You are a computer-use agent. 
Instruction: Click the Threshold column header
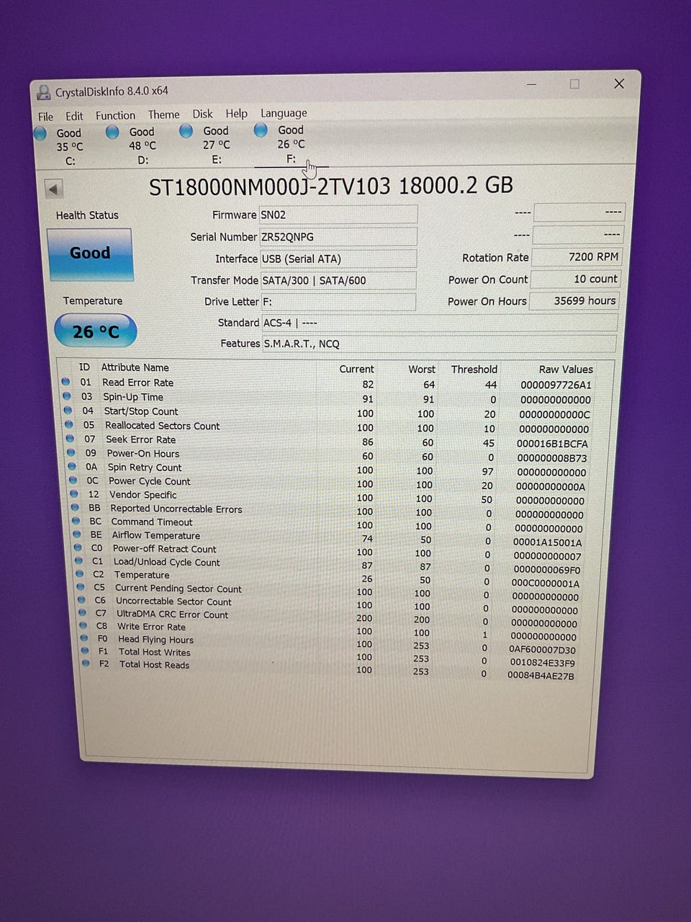click(474, 369)
